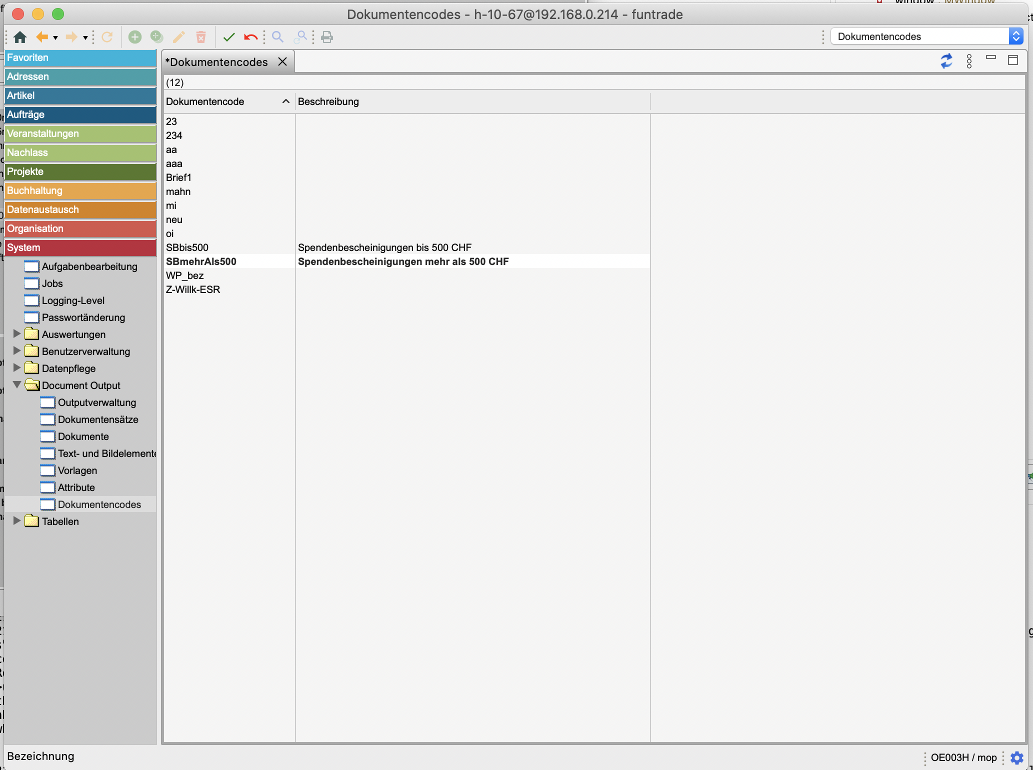Open the back history dropdown arrow
The height and width of the screenshot is (770, 1033).
coord(55,37)
